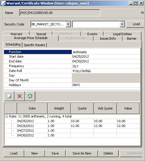Go to the Legal Entities tab
Screen dimensions: 145x161
pos(123,34)
